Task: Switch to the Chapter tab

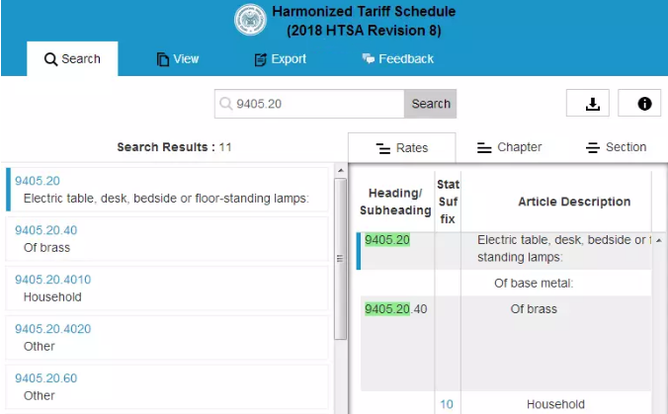Action: coord(509,148)
